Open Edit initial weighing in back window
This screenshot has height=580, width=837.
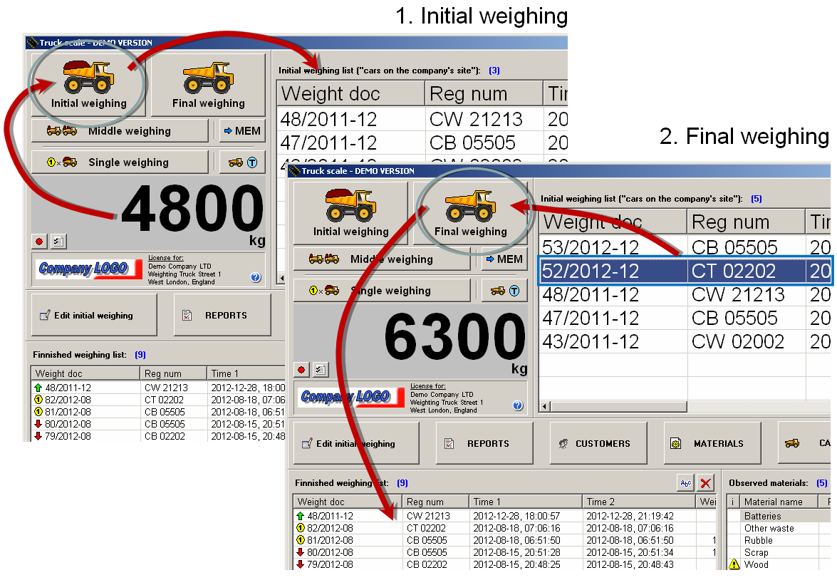(94, 315)
